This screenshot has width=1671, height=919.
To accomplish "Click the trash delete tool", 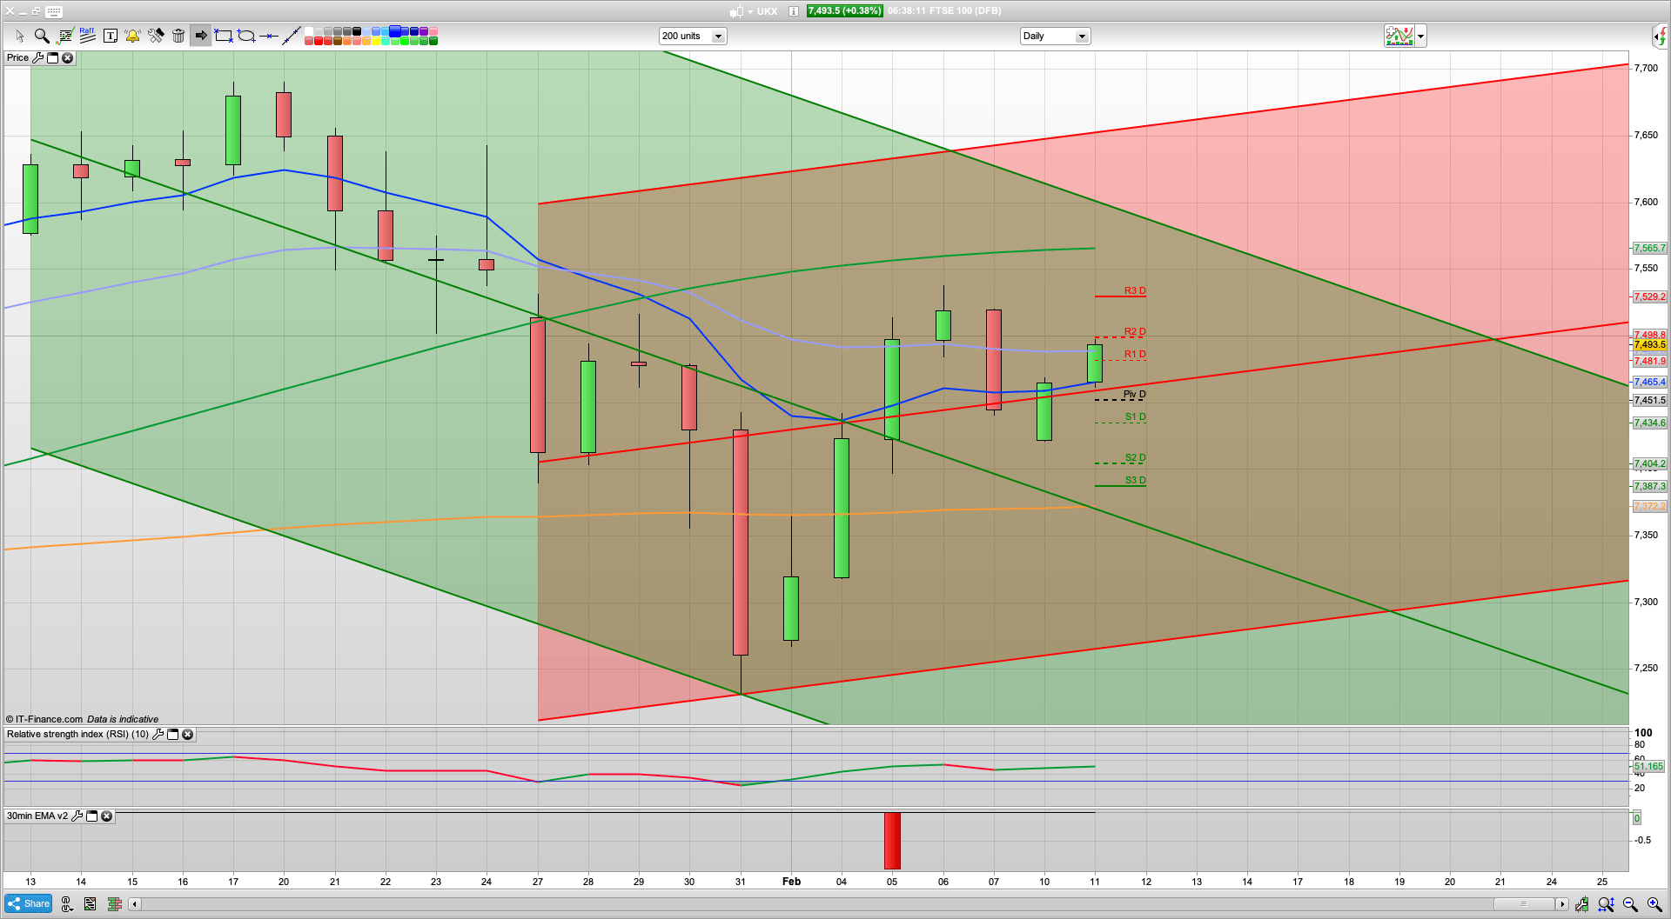I will [178, 36].
